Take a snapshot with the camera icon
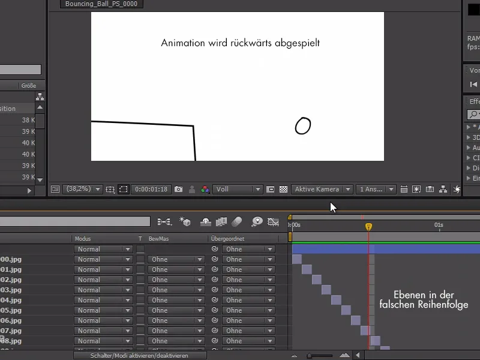The height and width of the screenshot is (360, 480). click(178, 189)
